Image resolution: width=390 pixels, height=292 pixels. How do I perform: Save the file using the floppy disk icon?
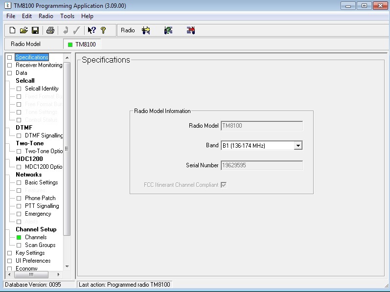(x=35, y=30)
